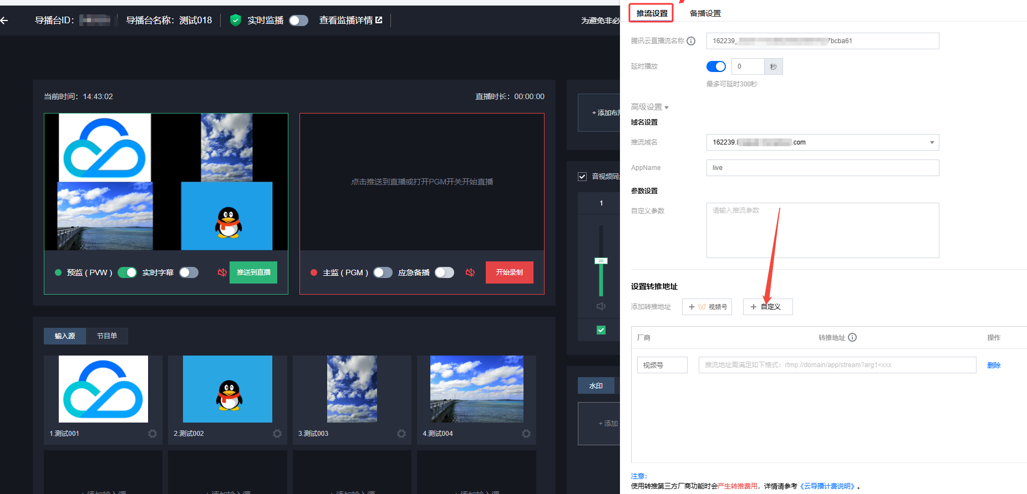Open the external link icon beside 查看监播详情
This screenshot has height=494, width=1027.
379,20
